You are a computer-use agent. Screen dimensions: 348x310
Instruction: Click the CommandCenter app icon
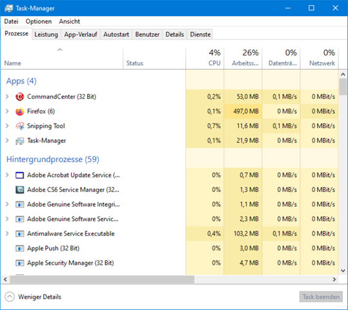(19, 97)
